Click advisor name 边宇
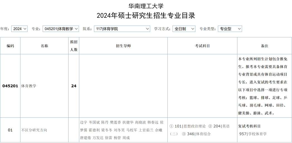Viewport: 292px width, 143px height. pos(84,122)
